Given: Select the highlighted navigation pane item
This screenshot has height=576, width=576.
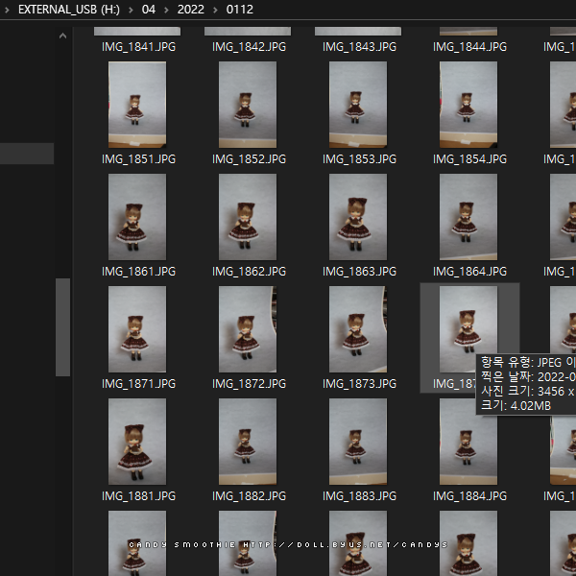Looking at the screenshot, I should (x=27, y=154).
